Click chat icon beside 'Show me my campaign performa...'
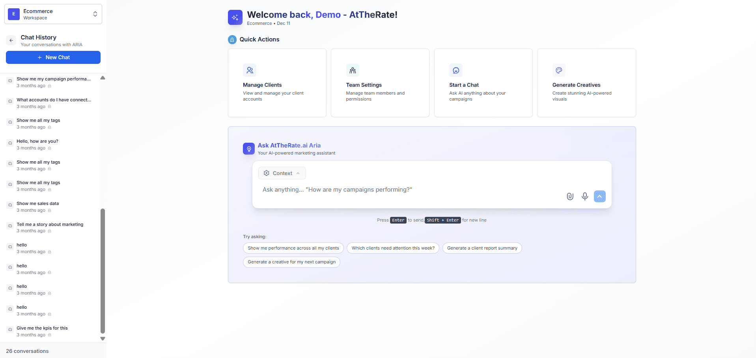The height and width of the screenshot is (358, 756). [x=10, y=80]
